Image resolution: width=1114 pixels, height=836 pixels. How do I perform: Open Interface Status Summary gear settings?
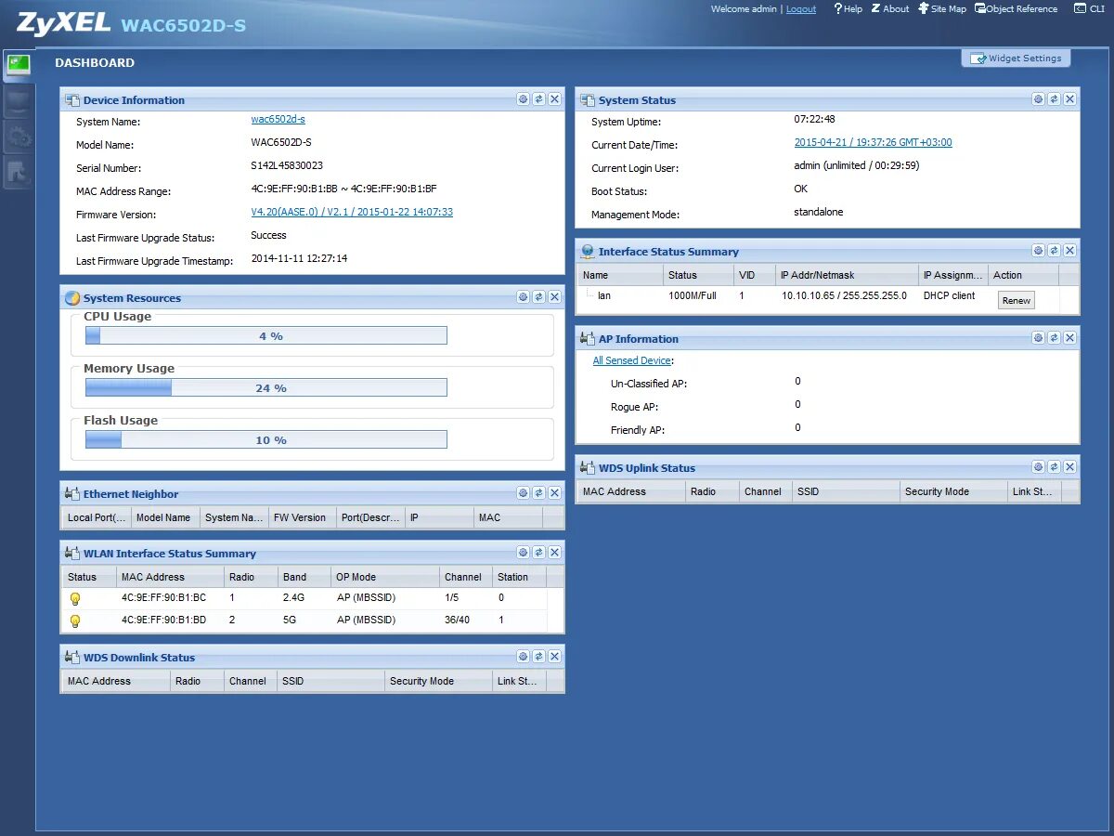(x=1038, y=251)
